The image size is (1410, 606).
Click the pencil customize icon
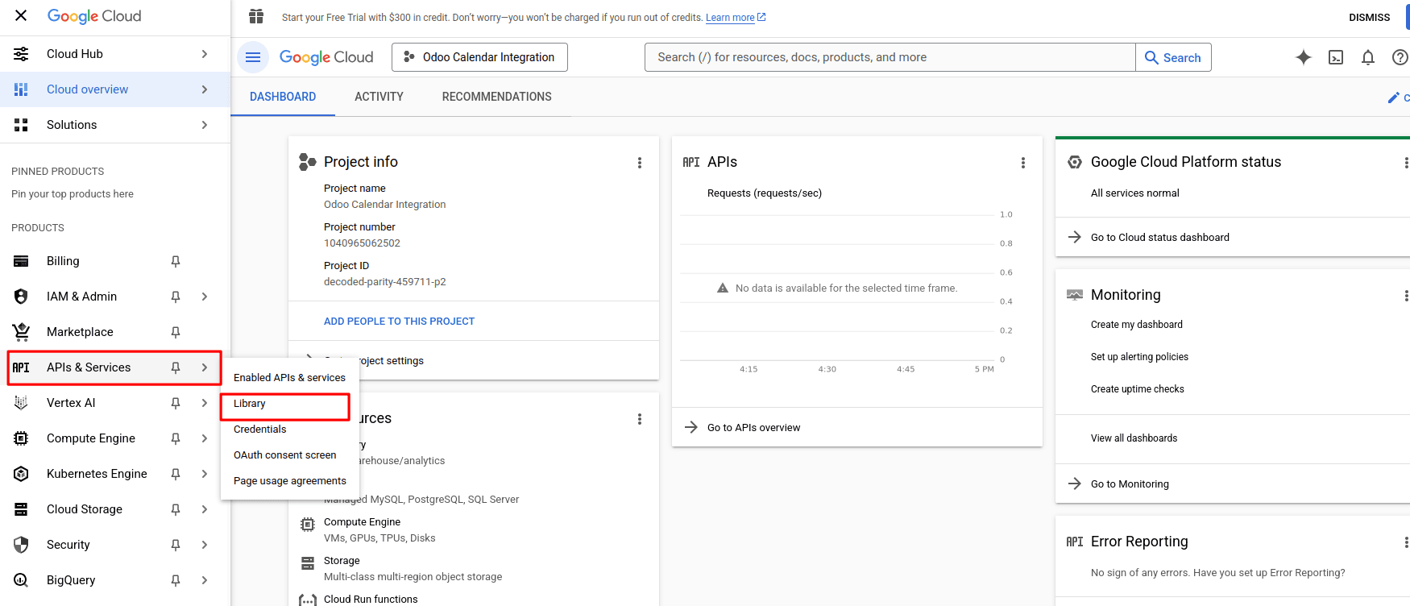[x=1393, y=98]
